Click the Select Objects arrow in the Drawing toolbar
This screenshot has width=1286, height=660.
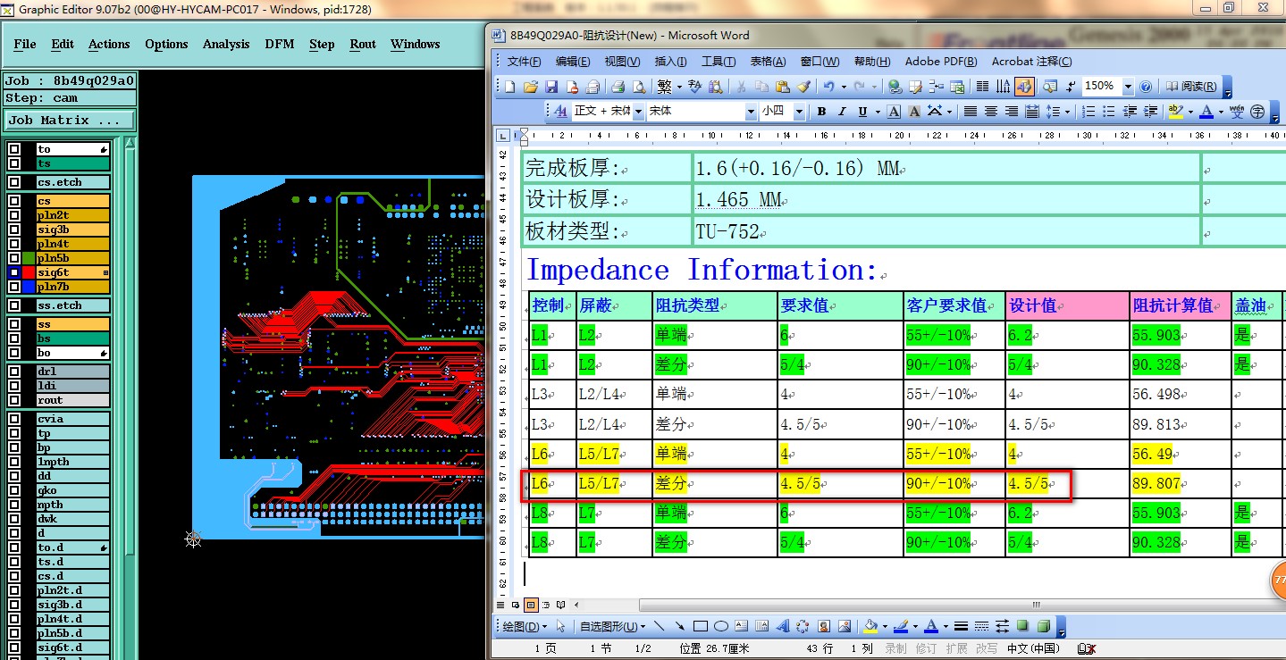560,626
